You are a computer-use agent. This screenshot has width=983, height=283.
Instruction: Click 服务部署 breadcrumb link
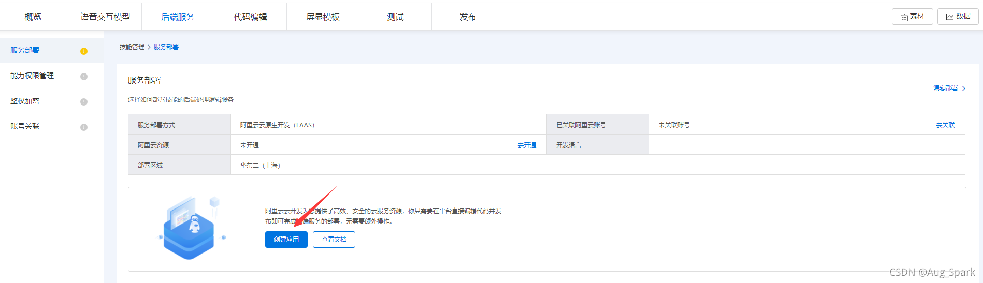pos(166,47)
